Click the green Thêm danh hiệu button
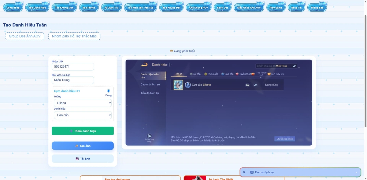 click(x=83, y=131)
